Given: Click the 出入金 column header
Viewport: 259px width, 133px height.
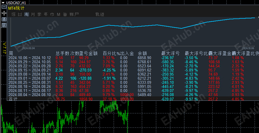Looking at the screenshot, I should (127, 53).
